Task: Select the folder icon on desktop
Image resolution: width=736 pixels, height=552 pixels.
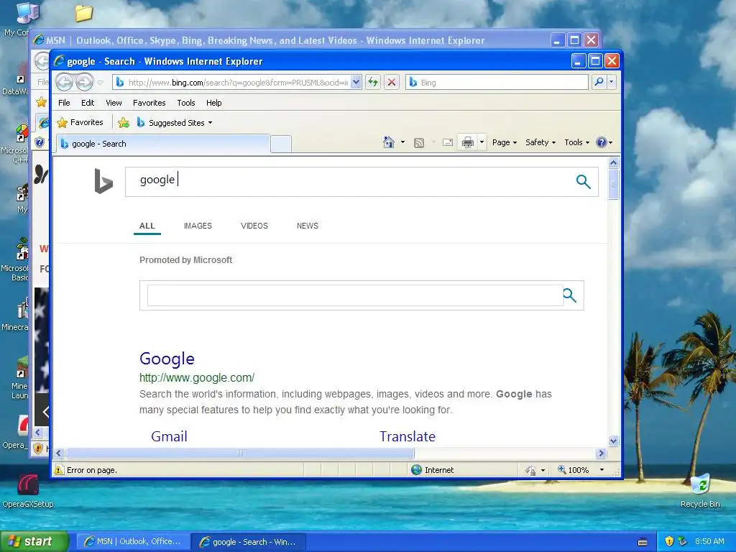Action: tap(83, 13)
